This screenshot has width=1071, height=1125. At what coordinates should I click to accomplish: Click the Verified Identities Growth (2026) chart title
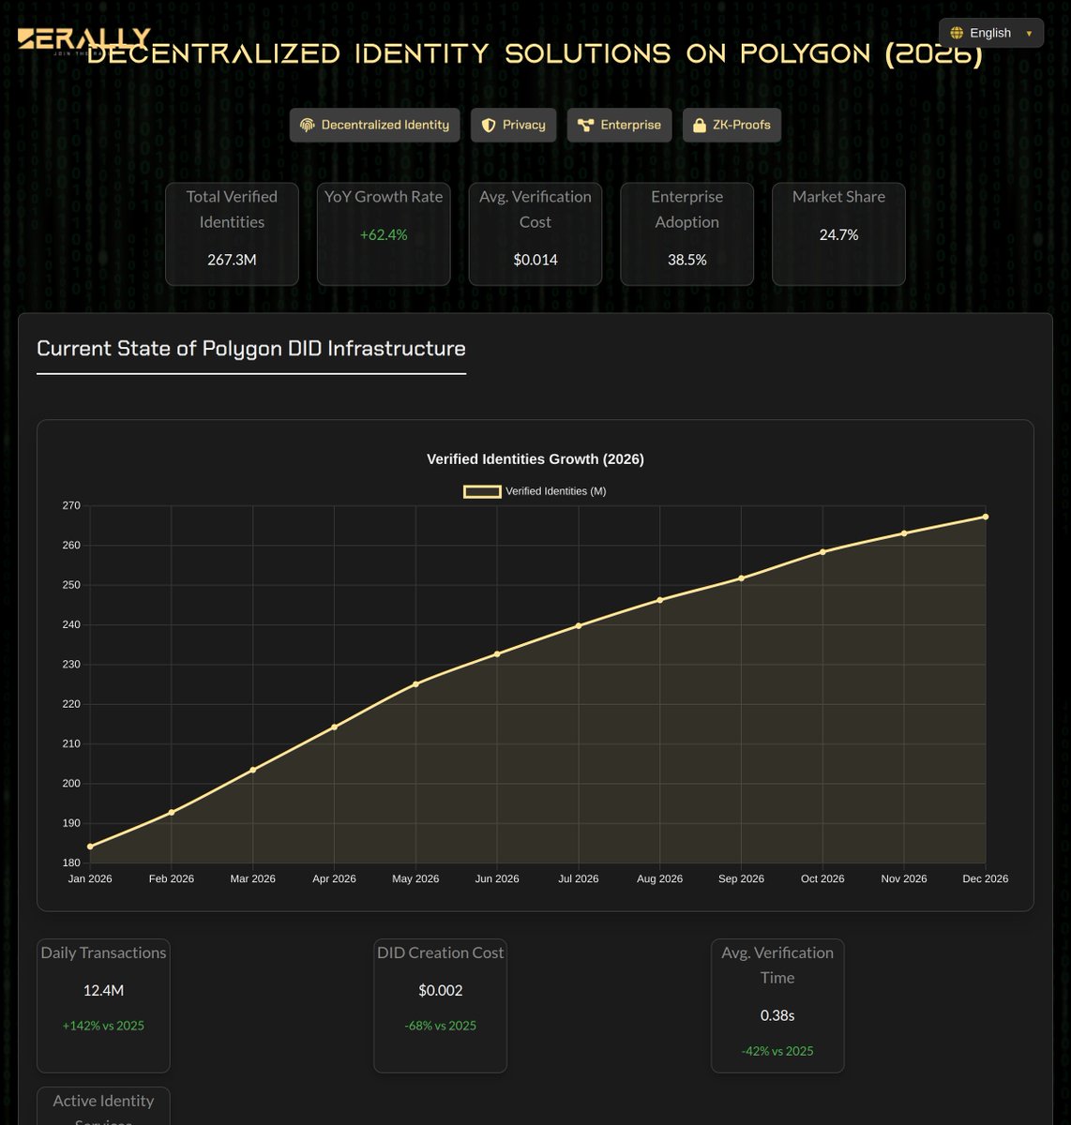(535, 458)
